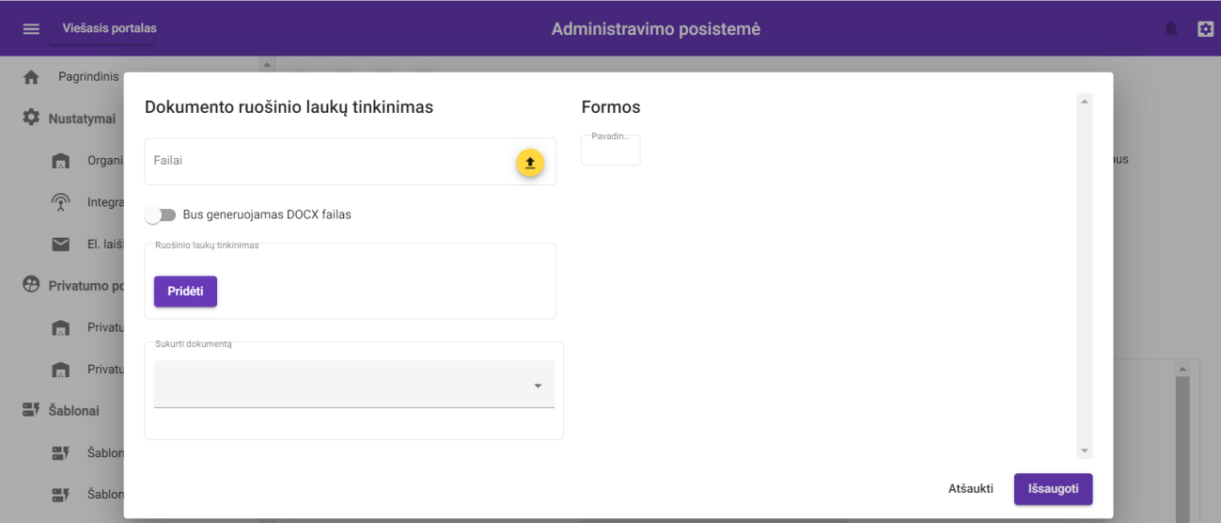Click the Formos heading text
Image resolution: width=1221 pixels, height=523 pixels.
[x=611, y=107]
